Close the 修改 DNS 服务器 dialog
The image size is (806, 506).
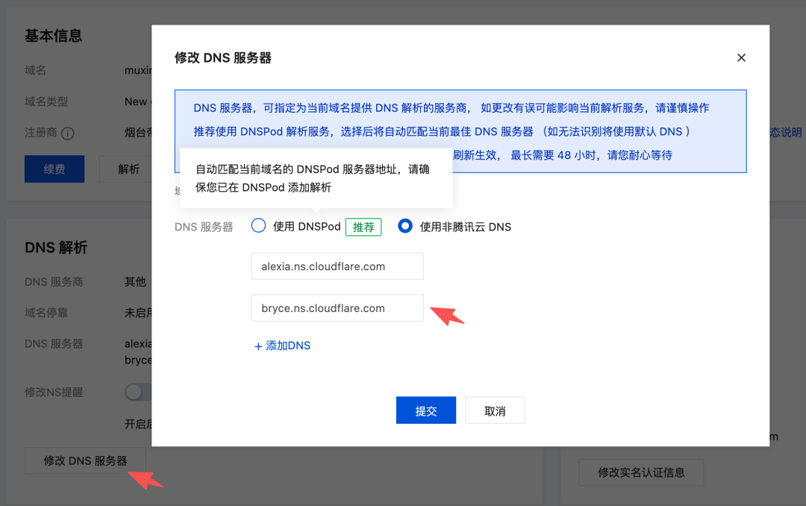[741, 57]
